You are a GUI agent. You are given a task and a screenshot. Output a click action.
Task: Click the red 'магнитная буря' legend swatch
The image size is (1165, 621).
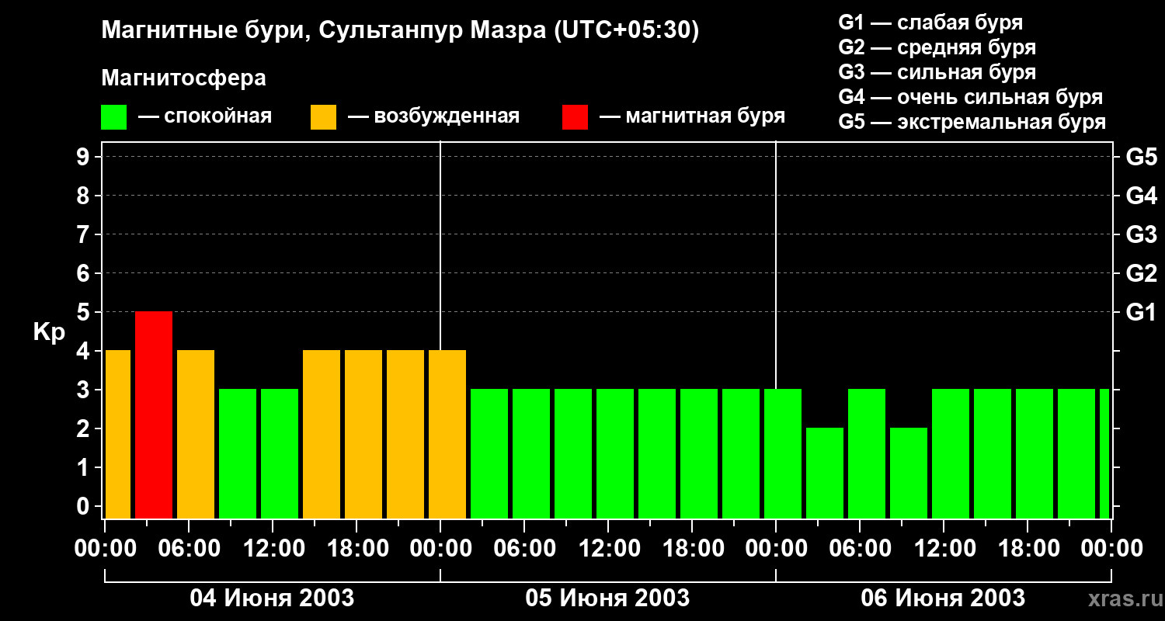coord(575,117)
